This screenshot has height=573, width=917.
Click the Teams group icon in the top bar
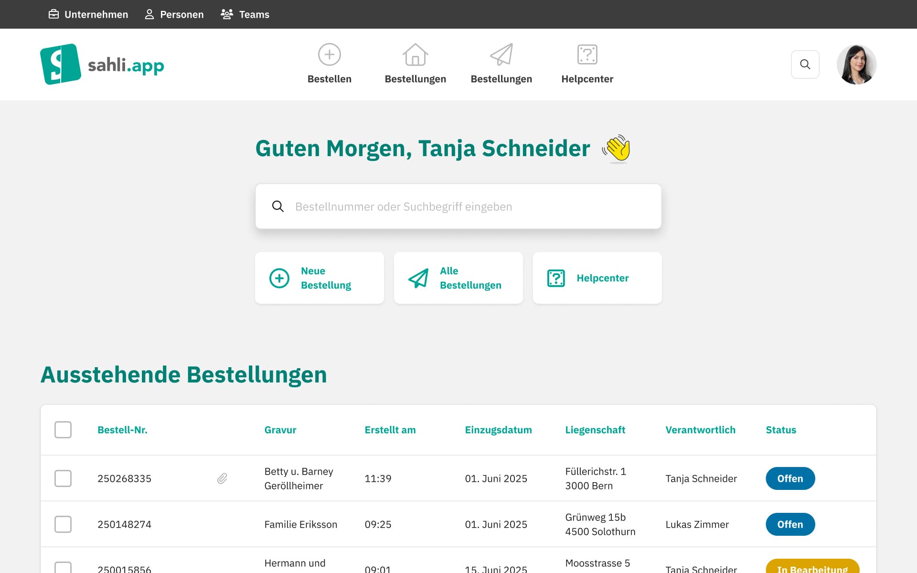226,14
